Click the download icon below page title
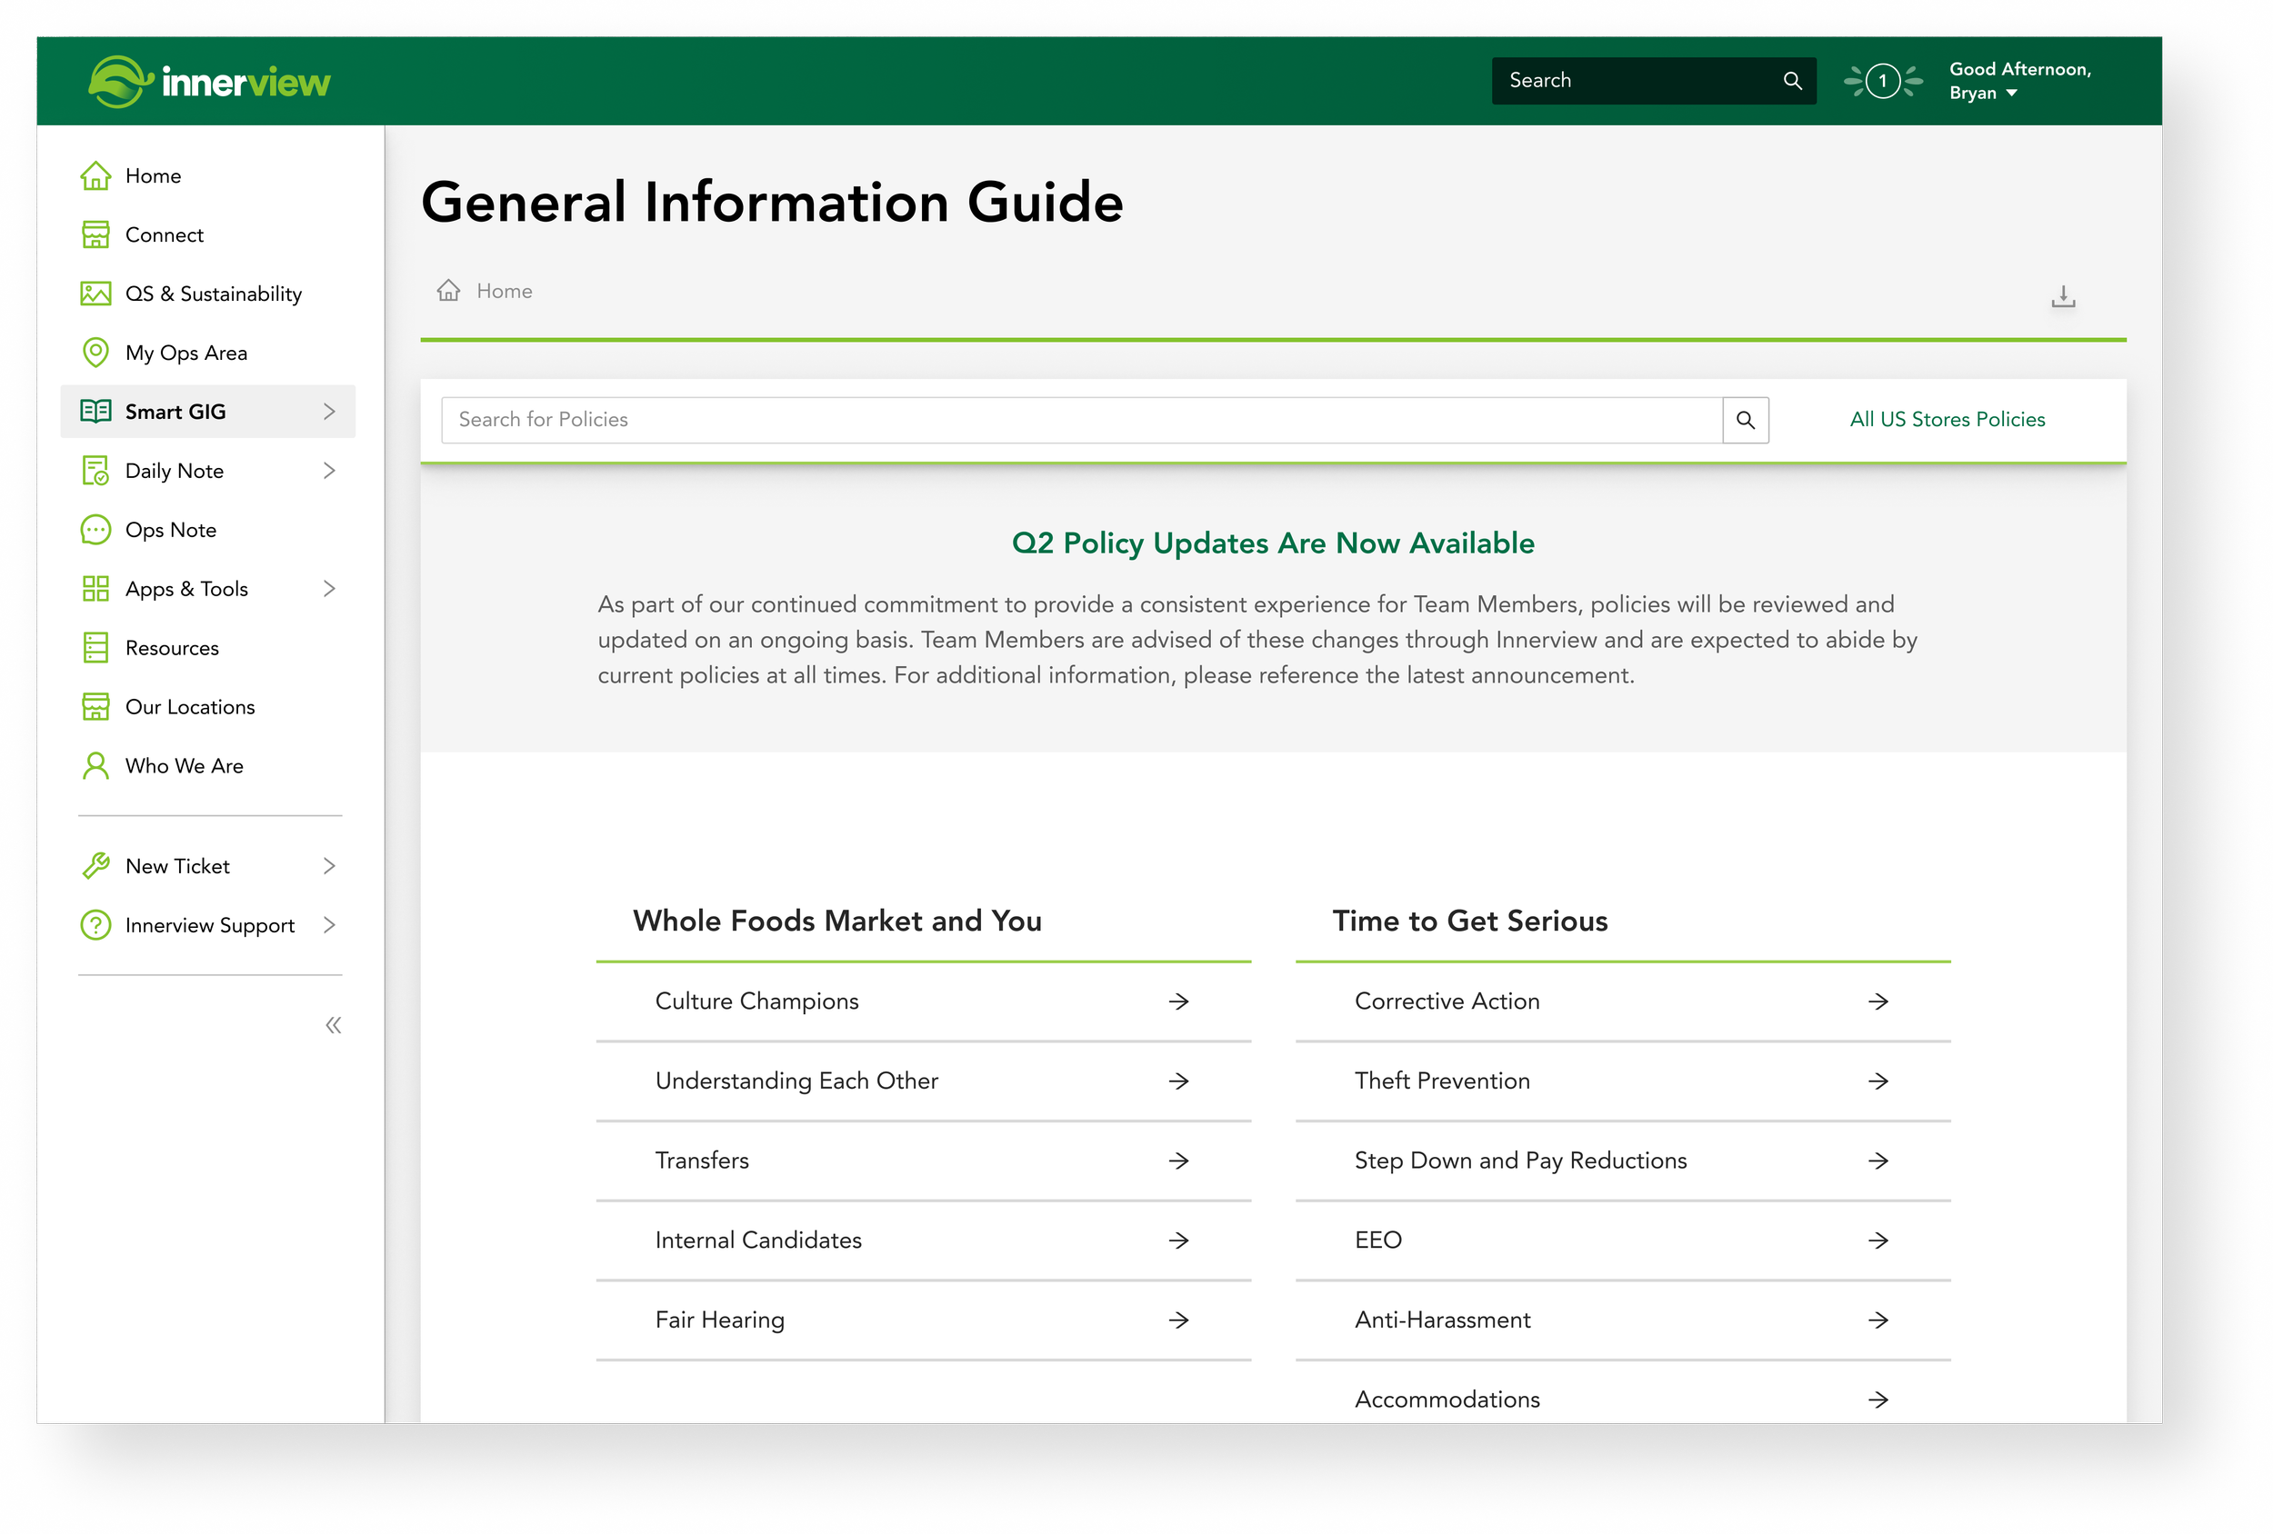 click(x=2063, y=296)
